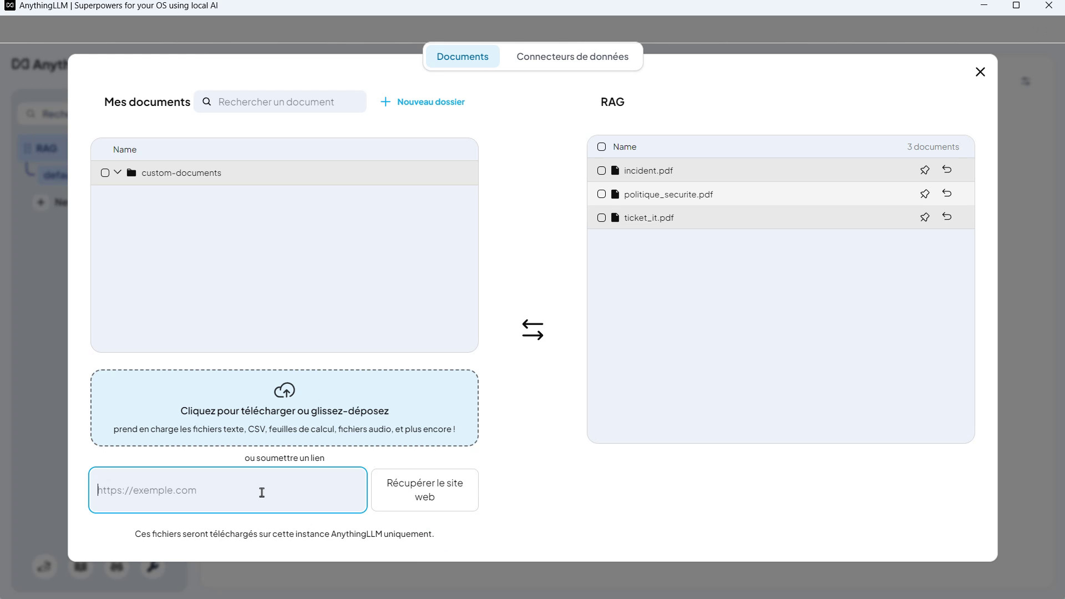This screenshot has height=599, width=1065.
Task: Focus the Rechercher un document search field
Action: pos(287,102)
